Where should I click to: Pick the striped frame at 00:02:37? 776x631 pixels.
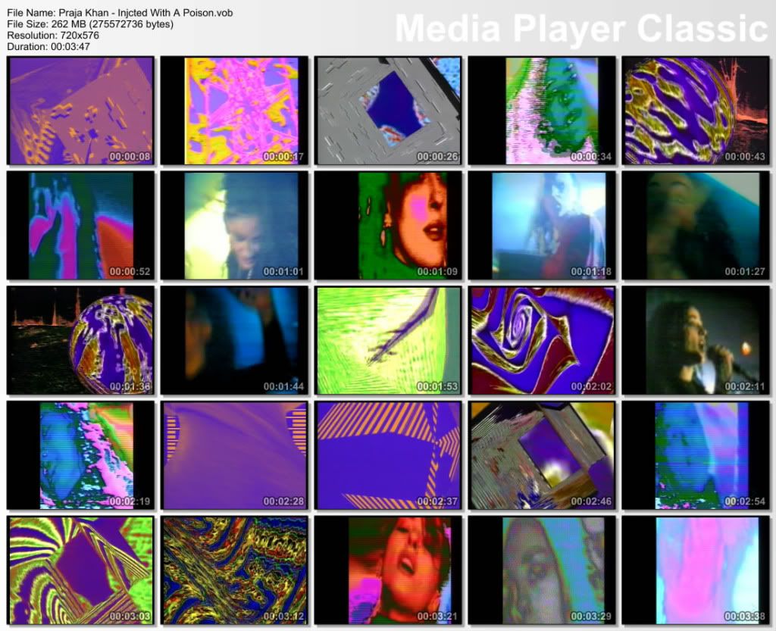point(389,455)
